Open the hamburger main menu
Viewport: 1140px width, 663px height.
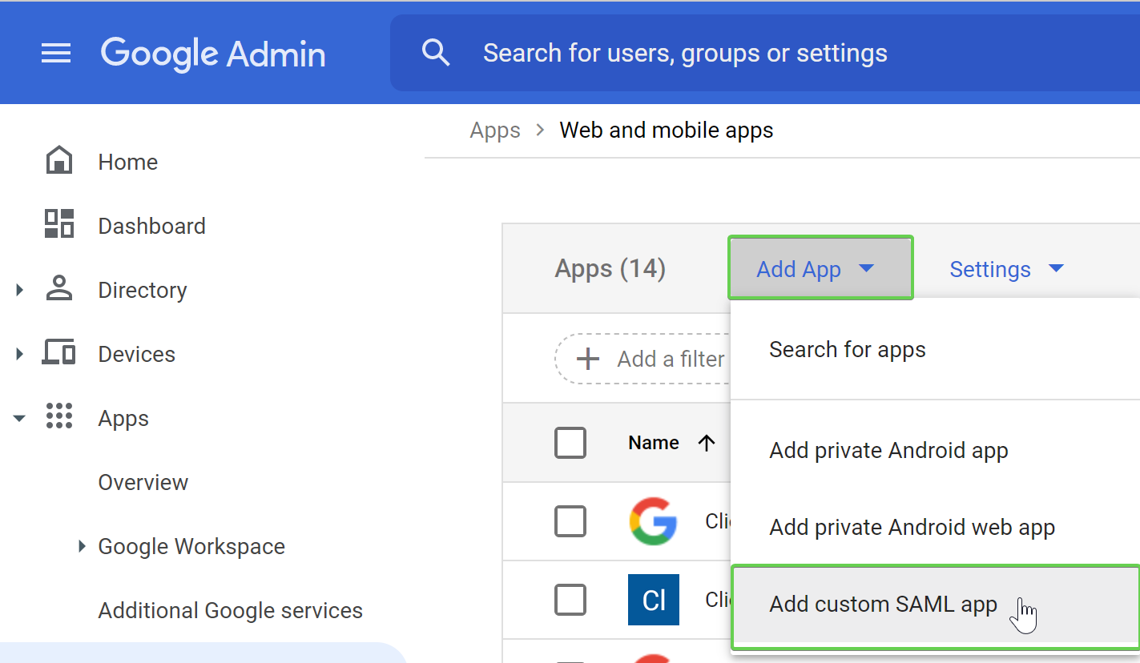(56, 54)
